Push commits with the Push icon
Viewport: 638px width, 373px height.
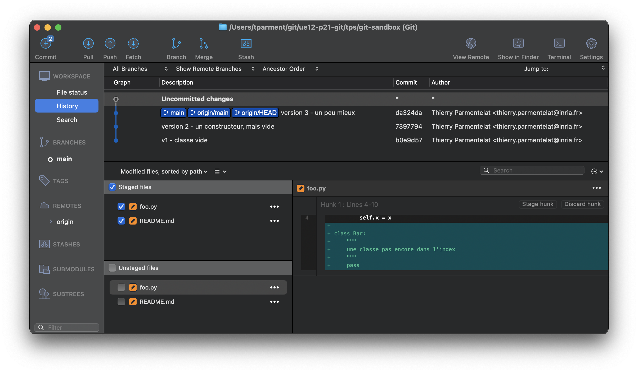click(110, 44)
